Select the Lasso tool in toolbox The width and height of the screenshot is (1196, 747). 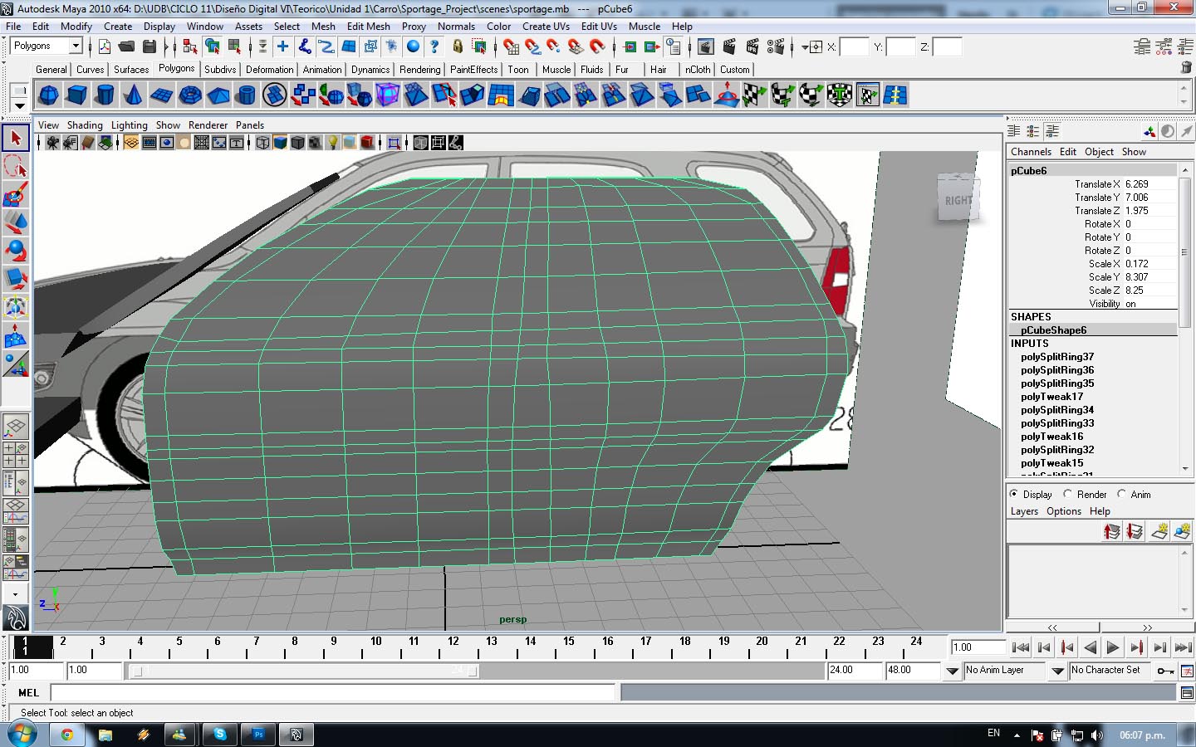16,167
